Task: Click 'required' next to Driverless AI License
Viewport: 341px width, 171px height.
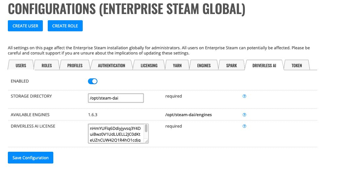Action: tap(174, 126)
